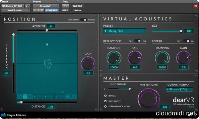Select the X/Z view button
199x119 pixels.
19,97
